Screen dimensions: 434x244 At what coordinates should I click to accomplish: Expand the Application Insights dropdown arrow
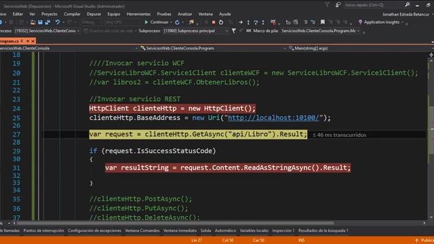click(x=402, y=22)
